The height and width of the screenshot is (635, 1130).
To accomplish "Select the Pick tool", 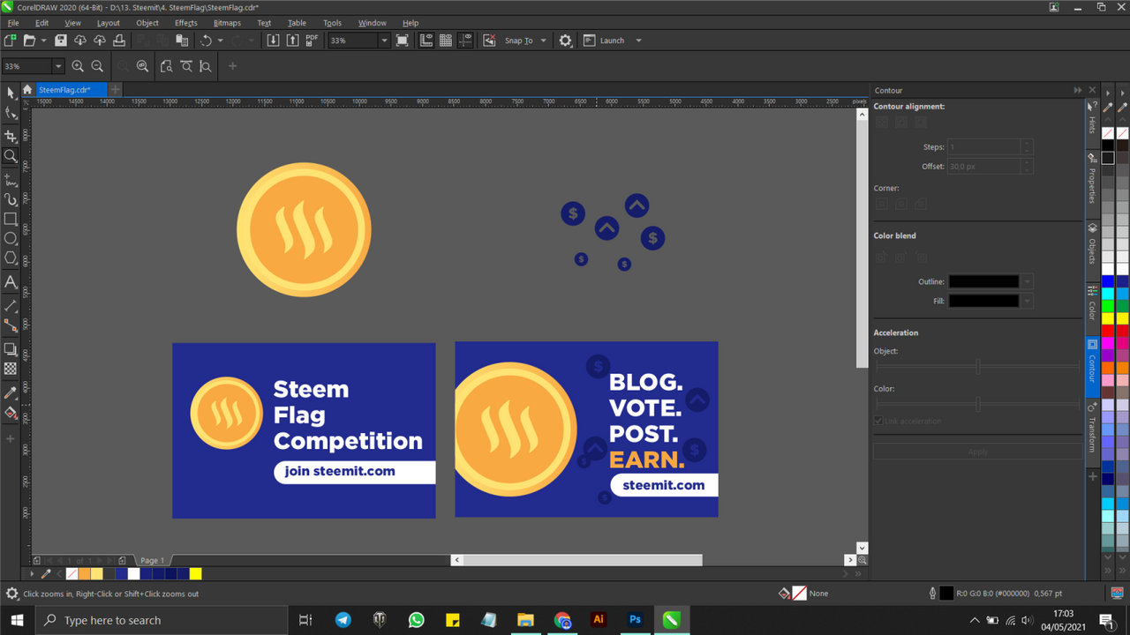I will coord(11,93).
